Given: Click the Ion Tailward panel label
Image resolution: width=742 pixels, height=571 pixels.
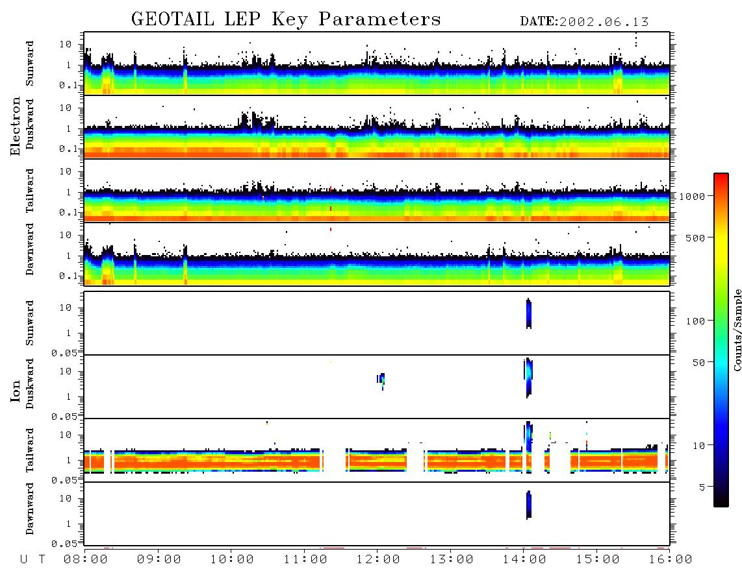Looking at the screenshot, I should tap(30, 450).
